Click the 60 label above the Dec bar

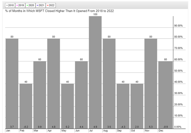pos(165,59)
